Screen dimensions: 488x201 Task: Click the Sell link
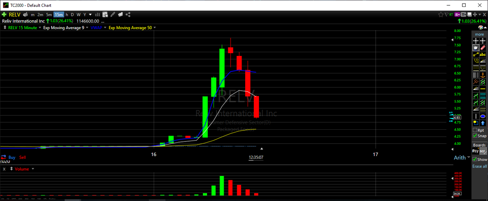pyautogui.click(x=23, y=157)
